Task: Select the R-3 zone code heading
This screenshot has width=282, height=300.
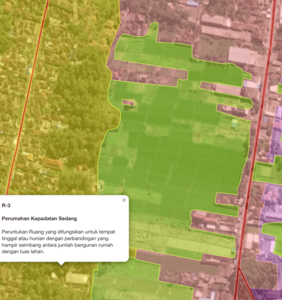Action: click(6, 205)
